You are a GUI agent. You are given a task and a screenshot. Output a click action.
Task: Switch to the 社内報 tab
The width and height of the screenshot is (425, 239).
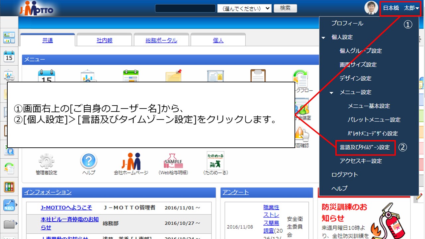click(x=104, y=40)
